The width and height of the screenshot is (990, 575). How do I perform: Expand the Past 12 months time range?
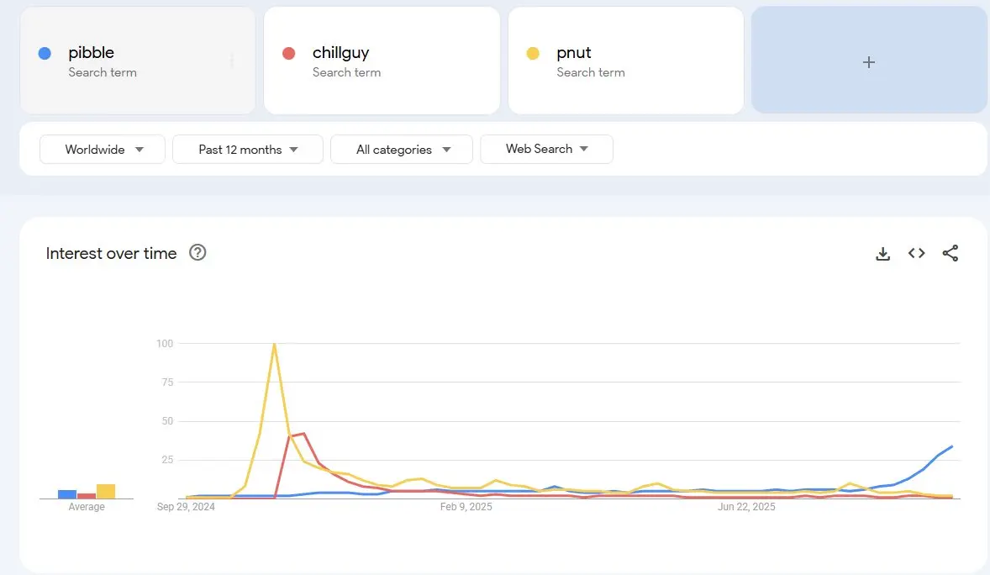[248, 150]
